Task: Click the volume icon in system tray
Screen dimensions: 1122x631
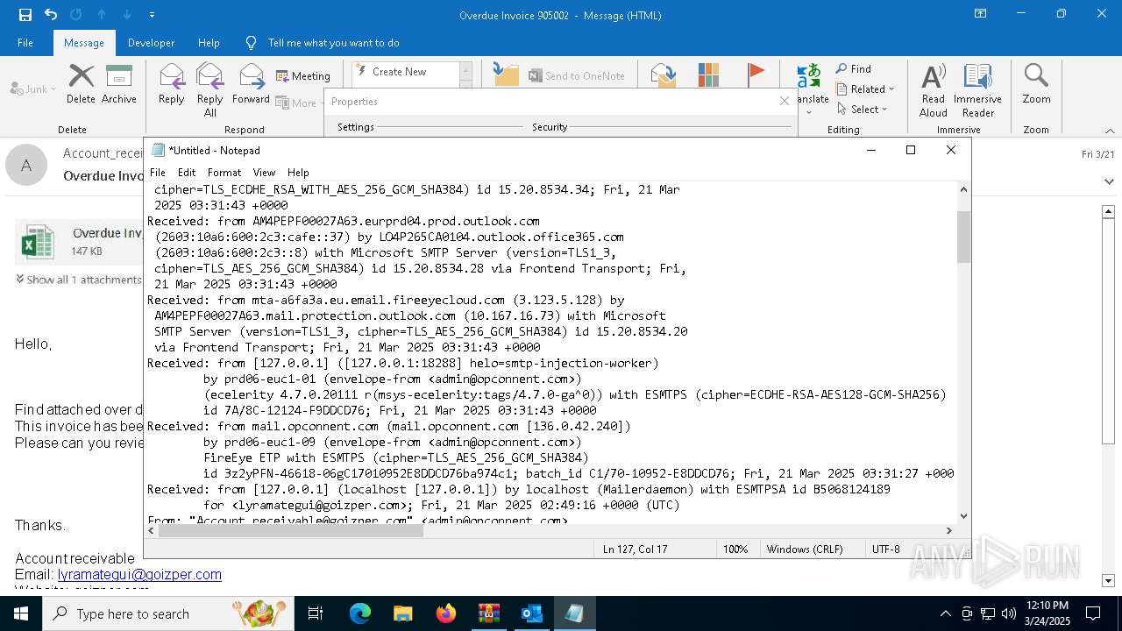Action: point(1009,613)
